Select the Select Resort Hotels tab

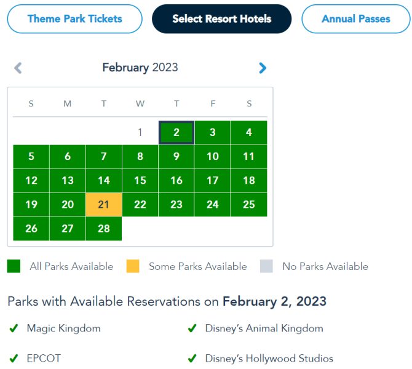click(x=221, y=18)
